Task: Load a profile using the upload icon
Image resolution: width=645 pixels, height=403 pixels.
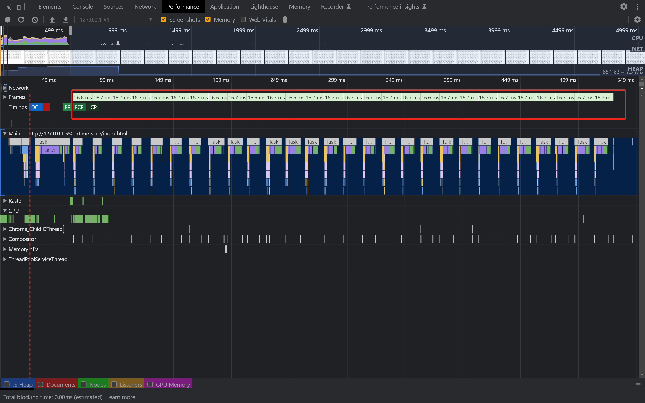Action: (52, 20)
